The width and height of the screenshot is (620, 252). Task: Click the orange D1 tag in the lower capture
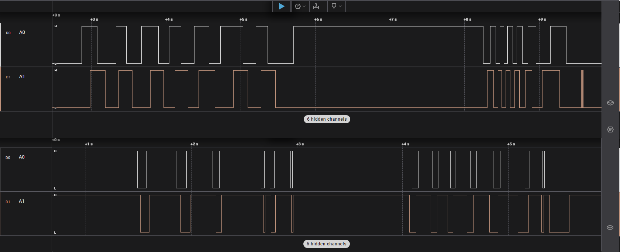pos(8,202)
